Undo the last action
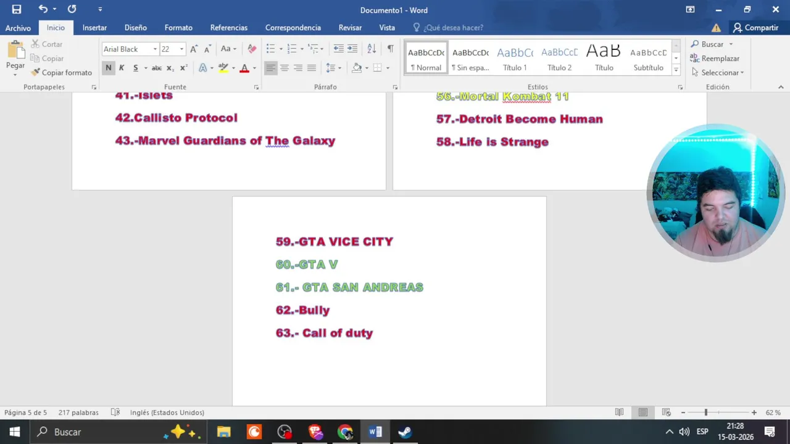 click(x=43, y=9)
